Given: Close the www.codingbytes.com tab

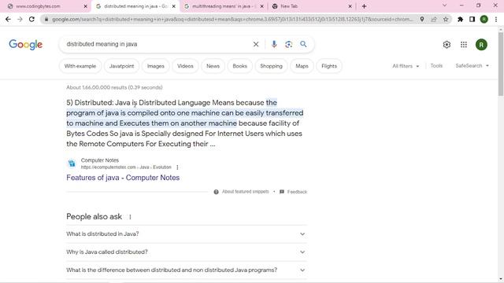Looking at the screenshot, I should click(86, 6).
